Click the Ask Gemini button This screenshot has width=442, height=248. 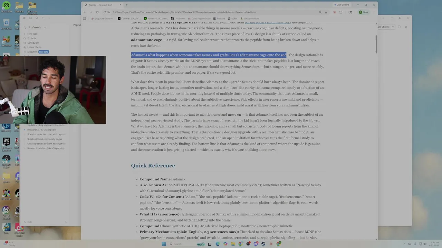pyautogui.click(x=341, y=5)
